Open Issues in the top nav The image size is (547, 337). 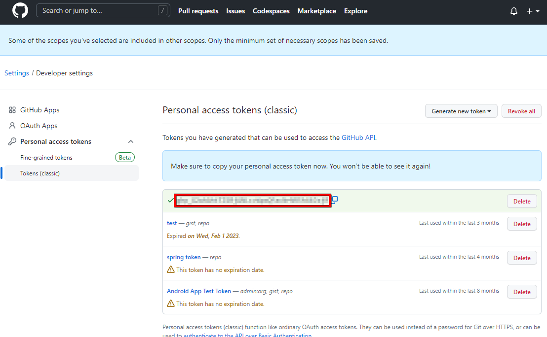point(235,11)
